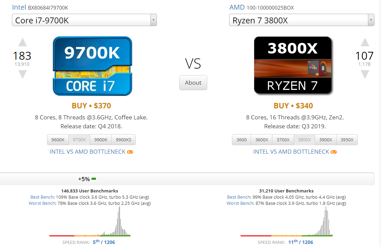Open Intel vs AMD Bottleneck link under 9700K
This screenshot has width=382, height=247.
[87, 152]
